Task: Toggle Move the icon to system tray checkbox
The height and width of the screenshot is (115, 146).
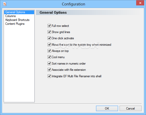Action: [49, 45]
